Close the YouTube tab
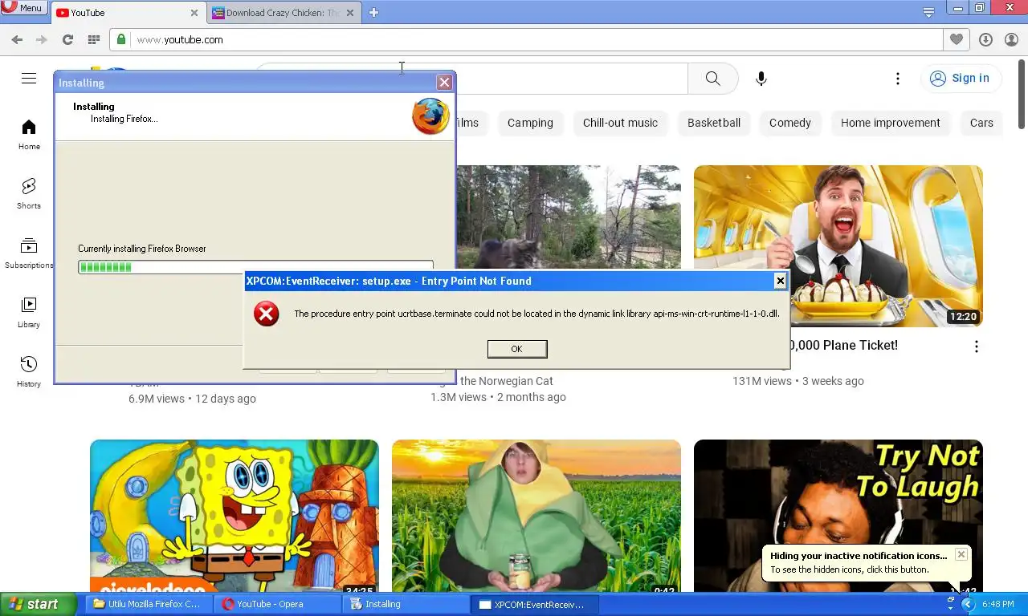This screenshot has height=616, width=1028. (194, 13)
